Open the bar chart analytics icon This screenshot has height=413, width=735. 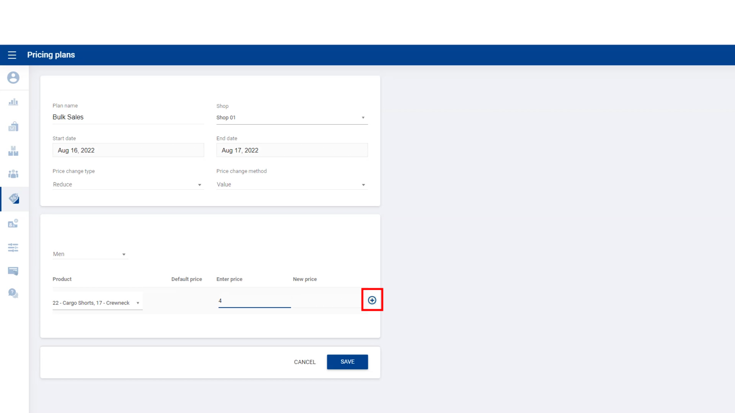(13, 102)
